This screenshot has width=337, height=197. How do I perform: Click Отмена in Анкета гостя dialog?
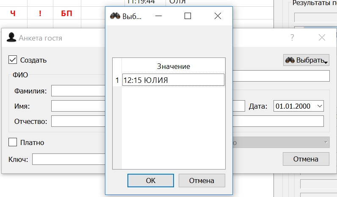(306, 159)
